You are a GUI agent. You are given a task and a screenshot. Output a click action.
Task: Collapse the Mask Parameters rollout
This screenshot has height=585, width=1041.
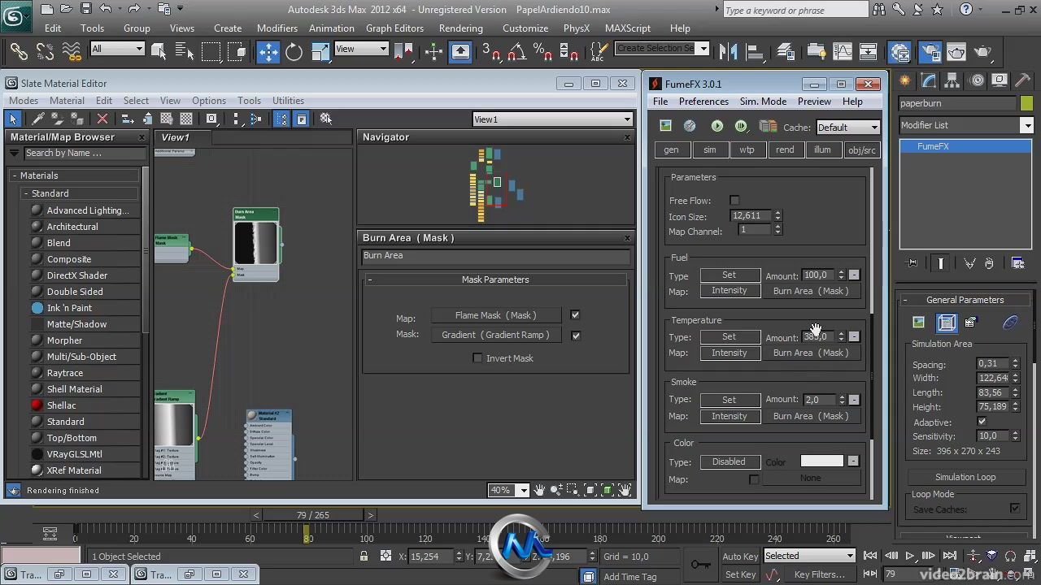click(x=369, y=279)
